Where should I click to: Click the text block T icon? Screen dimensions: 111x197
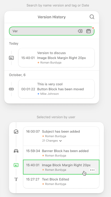click(x=16, y=179)
